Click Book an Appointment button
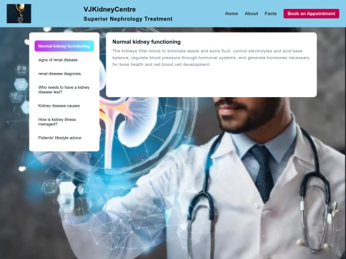This screenshot has height=259, width=346. tap(311, 13)
